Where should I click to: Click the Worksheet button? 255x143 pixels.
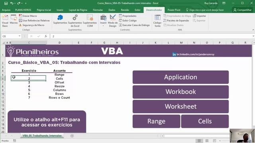click(180, 106)
